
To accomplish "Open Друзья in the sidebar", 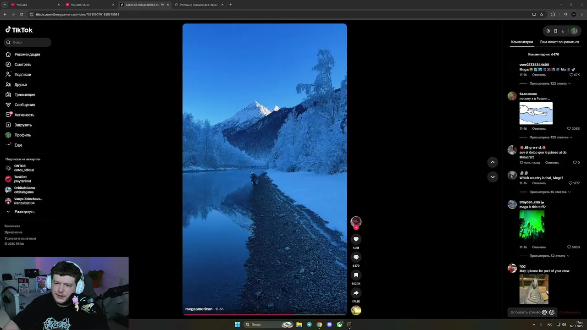I will pyautogui.click(x=21, y=85).
